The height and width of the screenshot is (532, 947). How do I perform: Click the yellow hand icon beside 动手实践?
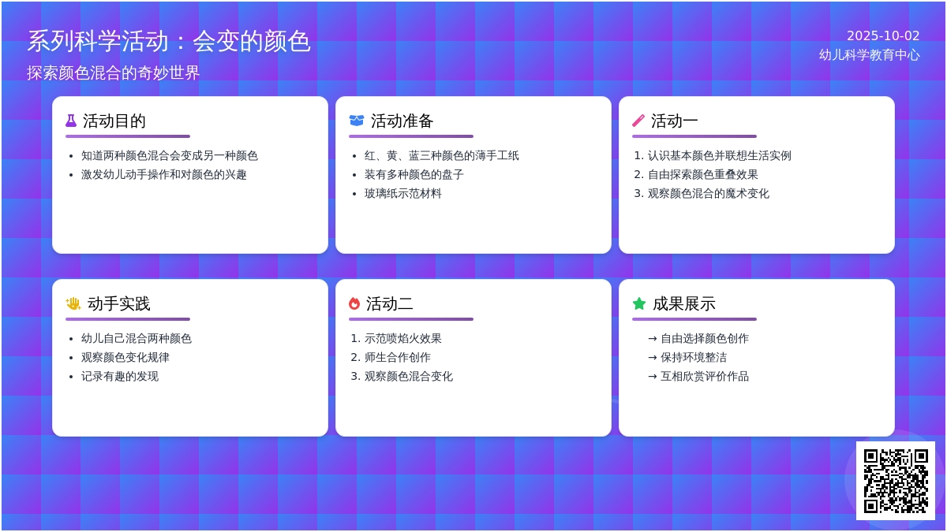coord(73,303)
